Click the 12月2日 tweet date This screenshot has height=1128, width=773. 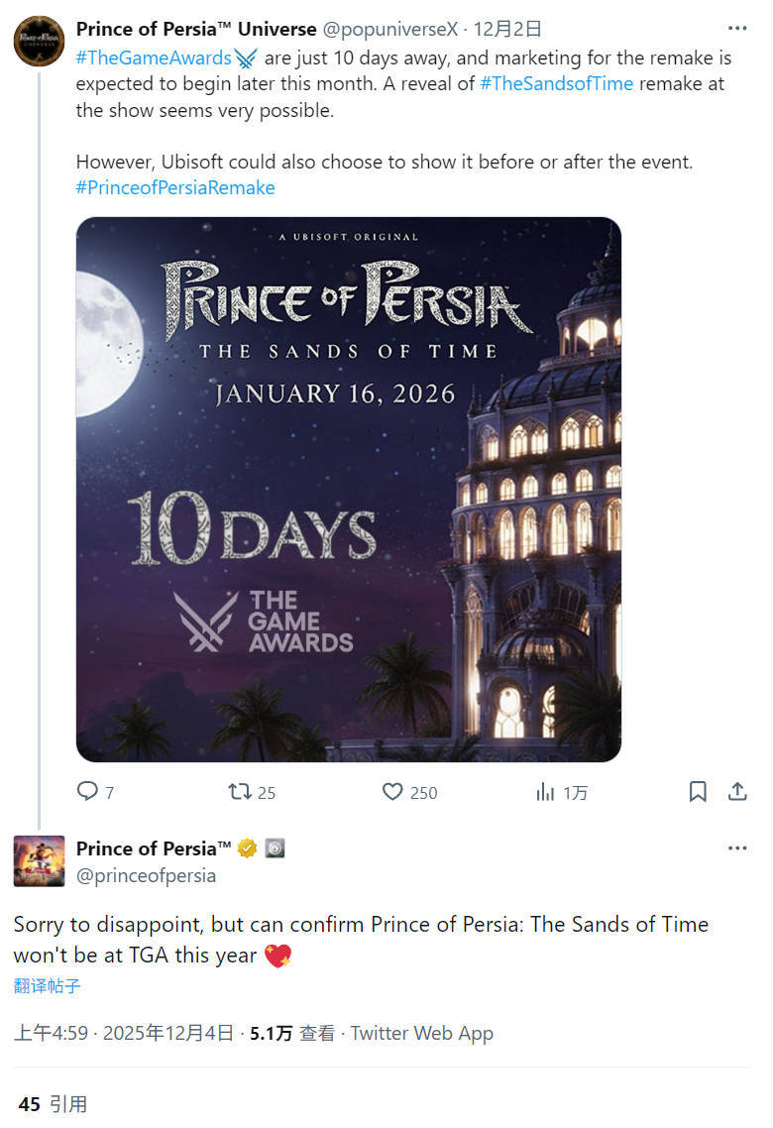coord(508,29)
